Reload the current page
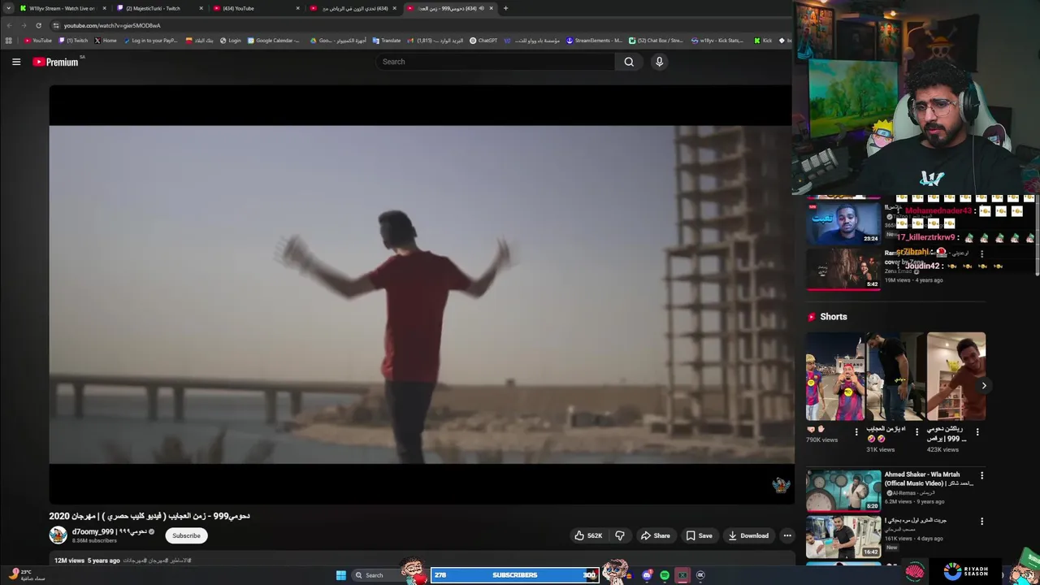The width and height of the screenshot is (1040, 585). click(38, 25)
